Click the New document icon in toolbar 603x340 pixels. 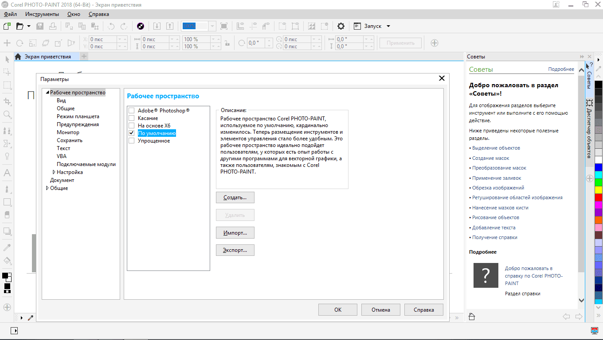[x=7, y=26]
